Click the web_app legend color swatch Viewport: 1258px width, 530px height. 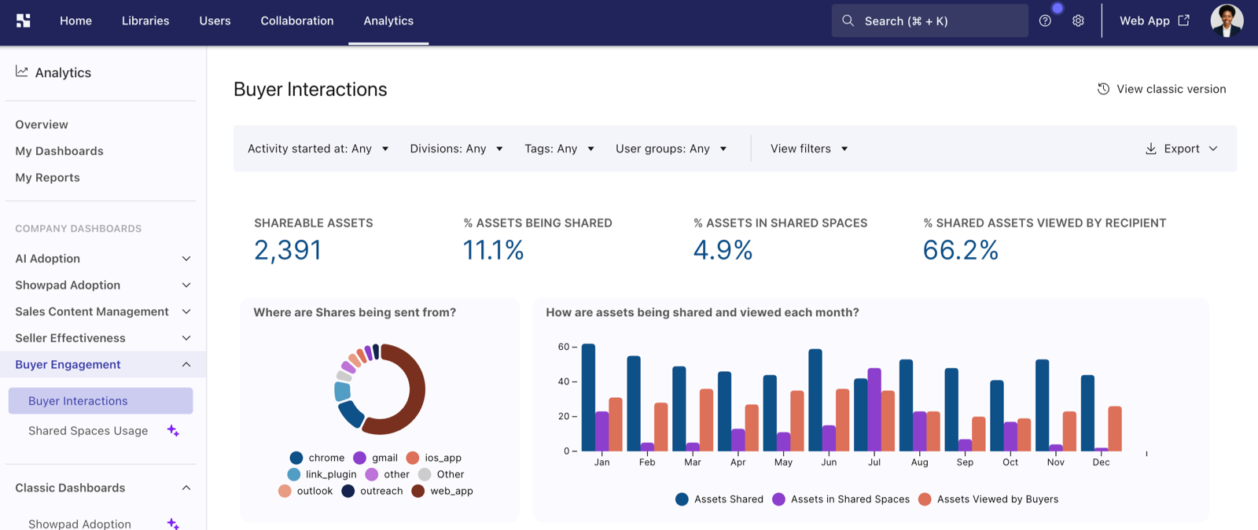[418, 491]
